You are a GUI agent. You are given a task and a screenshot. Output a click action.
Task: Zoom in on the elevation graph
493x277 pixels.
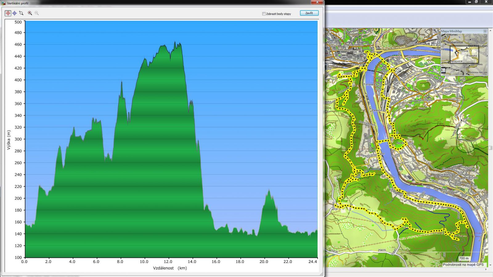point(30,13)
